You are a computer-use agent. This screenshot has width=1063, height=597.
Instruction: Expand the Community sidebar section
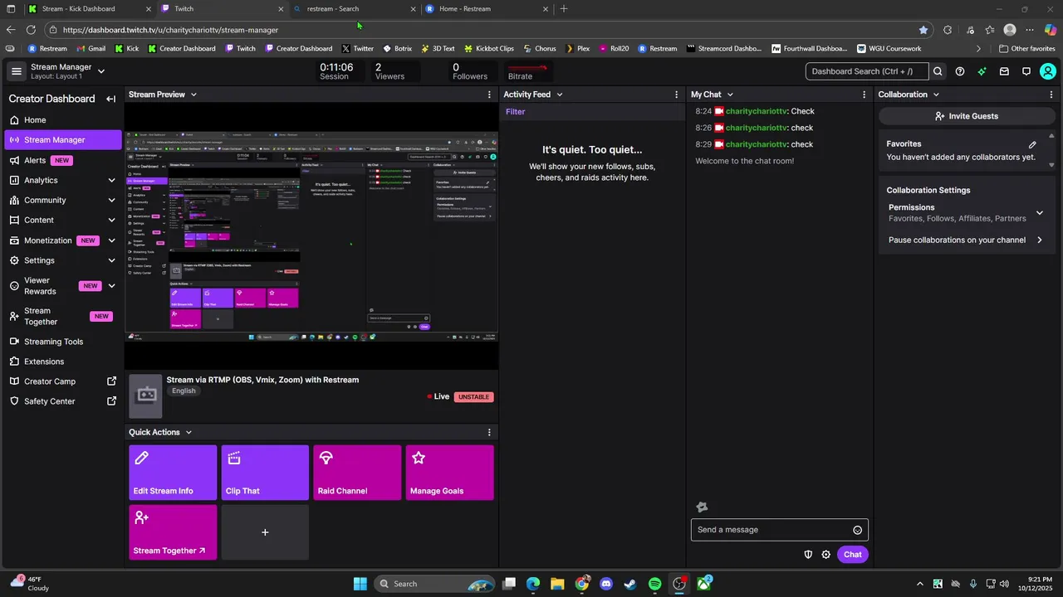111,200
